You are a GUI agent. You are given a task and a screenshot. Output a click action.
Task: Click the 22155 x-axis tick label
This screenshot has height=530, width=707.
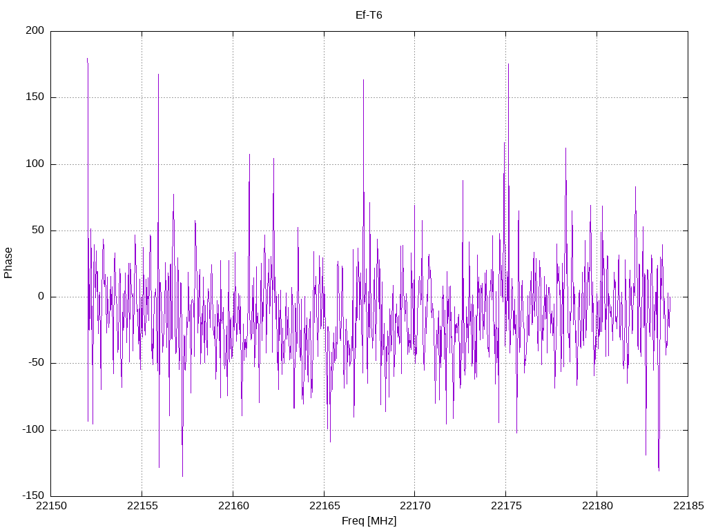[142, 506]
